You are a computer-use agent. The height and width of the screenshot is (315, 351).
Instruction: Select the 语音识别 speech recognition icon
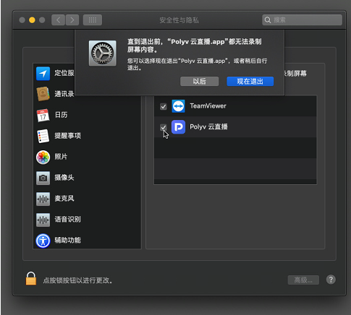[x=43, y=220]
